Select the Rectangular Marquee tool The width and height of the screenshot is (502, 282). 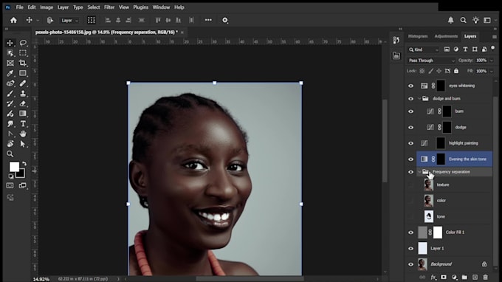coord(23,53)
